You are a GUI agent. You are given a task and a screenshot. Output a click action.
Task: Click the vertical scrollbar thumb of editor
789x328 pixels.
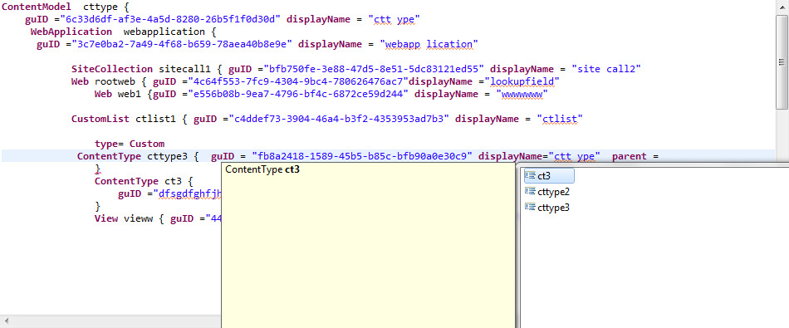pos(782,61)
